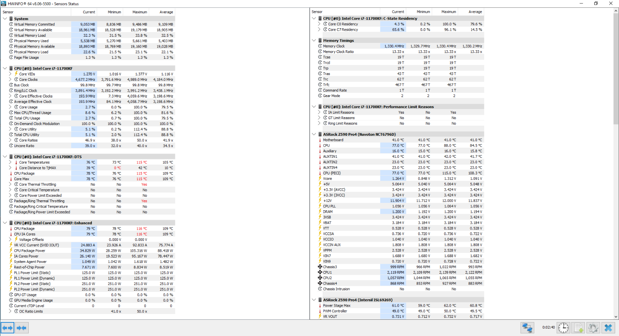The image size is (619, 336).
Task: Start logging with the sheet-plus icon
Action: [578, 328]
